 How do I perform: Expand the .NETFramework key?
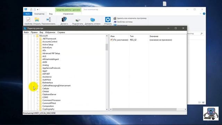(x=37, y=39)
